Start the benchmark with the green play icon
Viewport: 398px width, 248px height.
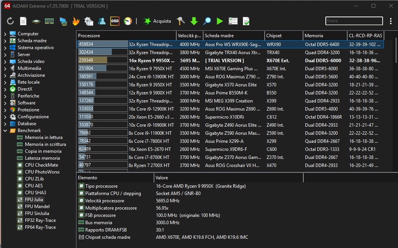tap(220, 21)
